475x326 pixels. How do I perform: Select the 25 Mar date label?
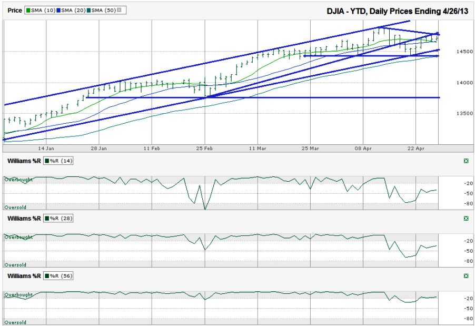point(310,149)
